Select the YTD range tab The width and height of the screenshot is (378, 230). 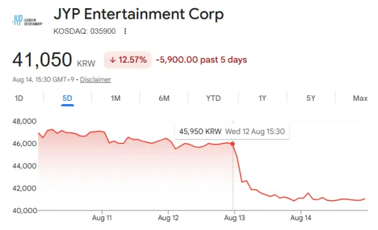pyautogui.click(x=213, y=98)
